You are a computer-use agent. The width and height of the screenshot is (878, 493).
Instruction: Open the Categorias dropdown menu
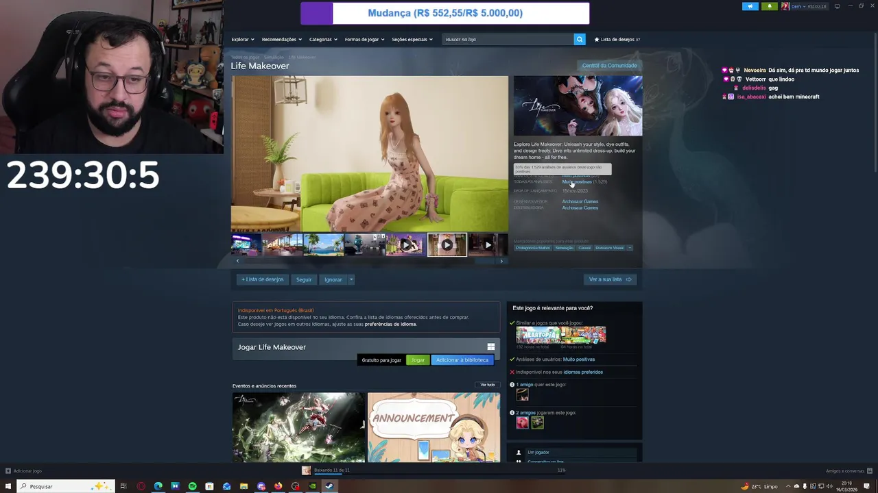[x=323, y=39]
